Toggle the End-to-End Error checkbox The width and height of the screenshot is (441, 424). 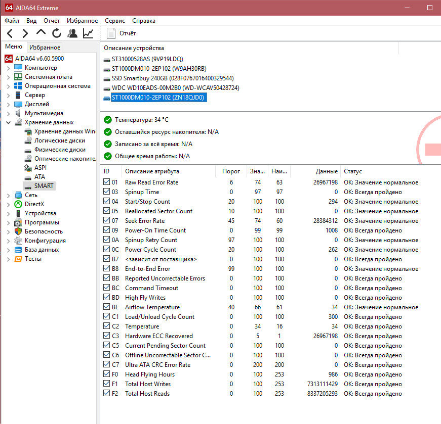coord(107,268)
